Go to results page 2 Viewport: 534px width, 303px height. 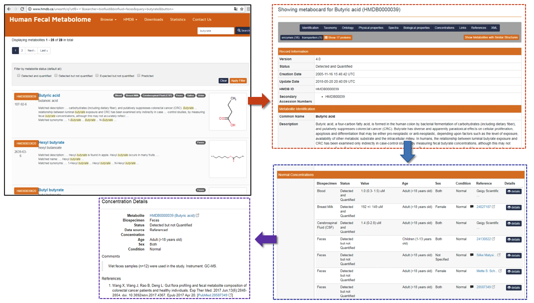(x=22, y=51)
